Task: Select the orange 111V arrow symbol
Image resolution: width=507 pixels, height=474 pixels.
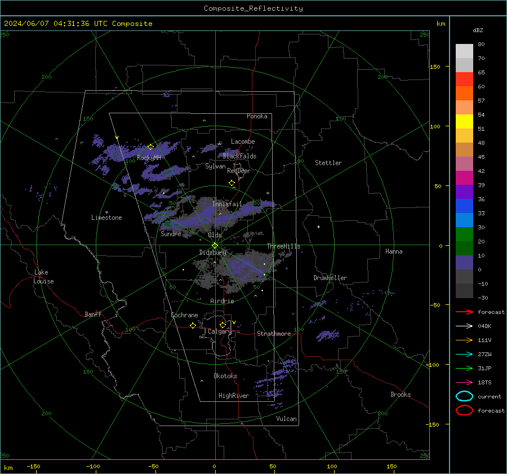Action: pos(464,340)
